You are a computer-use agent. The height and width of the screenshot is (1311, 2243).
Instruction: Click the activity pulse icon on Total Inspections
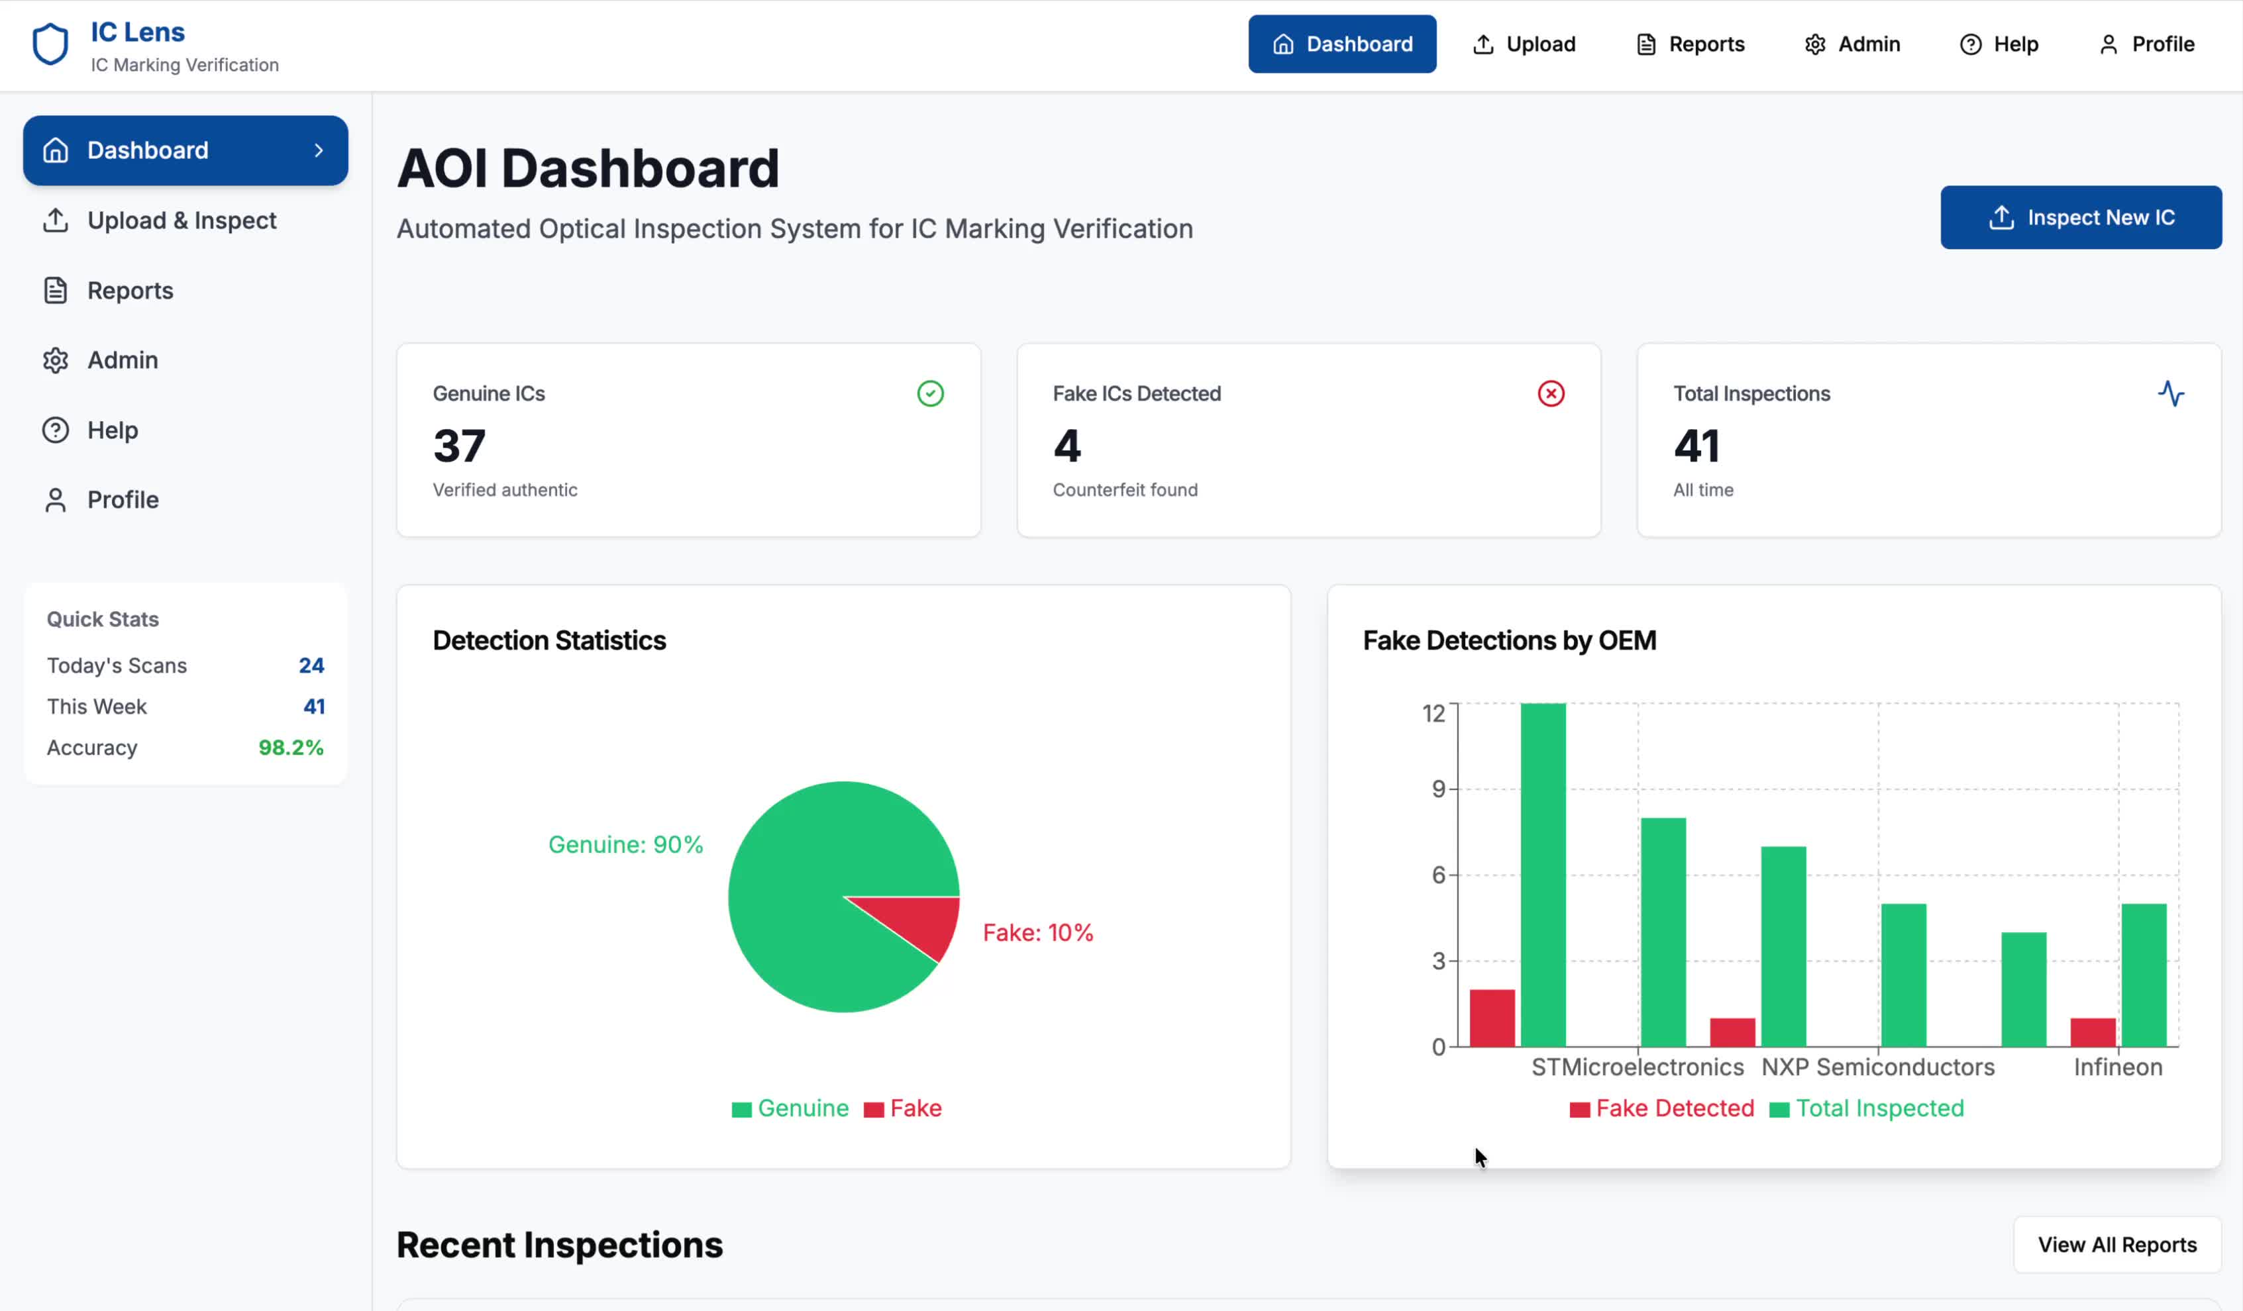(x=2171, y=393)
